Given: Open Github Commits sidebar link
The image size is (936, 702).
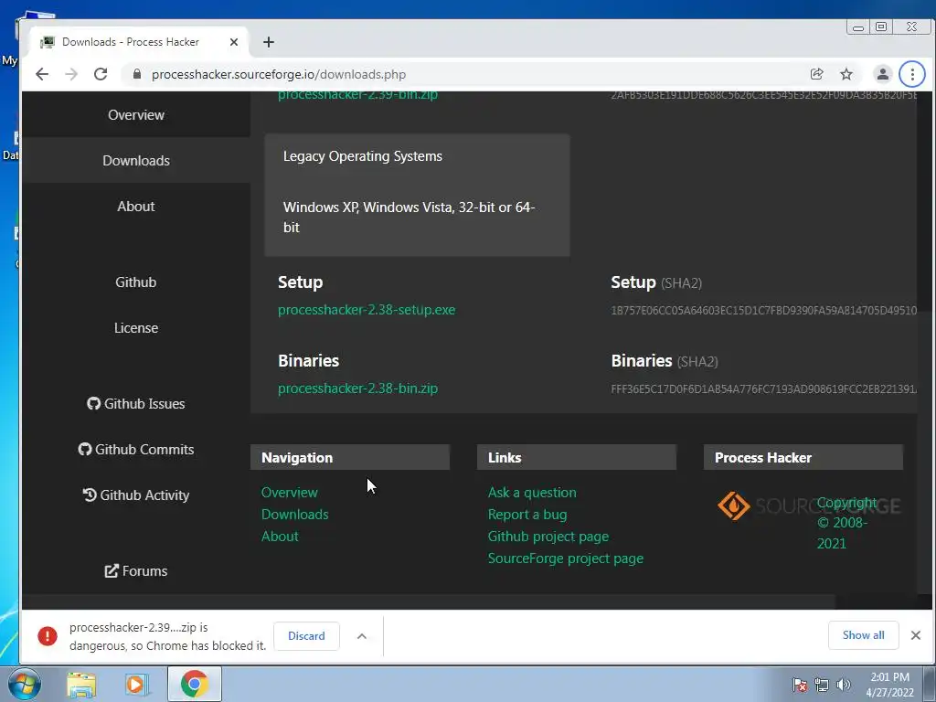Looking at the screenshot, I should click(136, 450).
